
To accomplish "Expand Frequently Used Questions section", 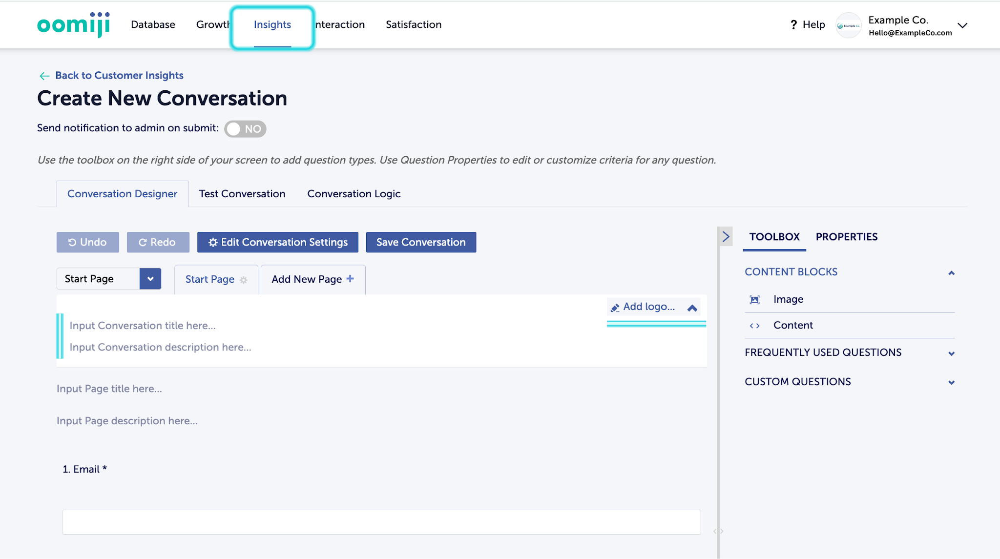I will [951, 353].
